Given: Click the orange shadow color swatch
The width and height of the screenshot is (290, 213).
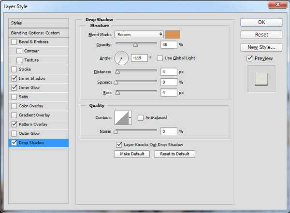Looking at the screenshot, I should (172, 34).
